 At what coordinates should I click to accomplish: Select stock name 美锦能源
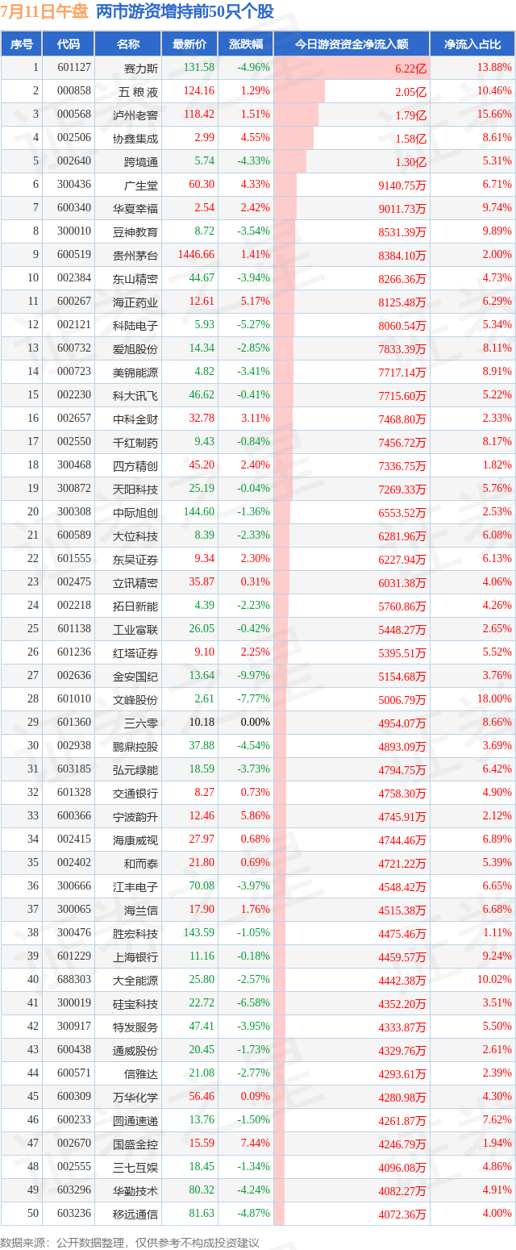tap(135, 373)
